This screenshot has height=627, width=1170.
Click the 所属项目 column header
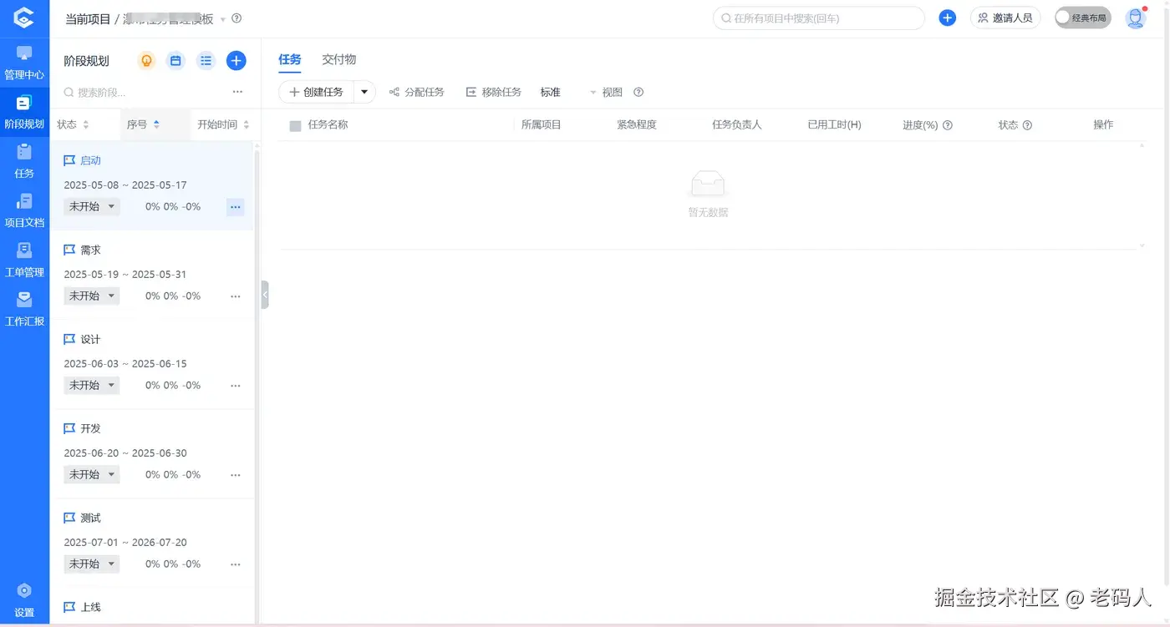click(542, 125)
